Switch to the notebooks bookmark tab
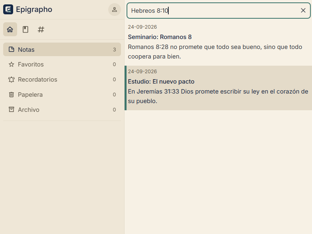The width and height of the screenshot is (312, 234). pos(25,29)
